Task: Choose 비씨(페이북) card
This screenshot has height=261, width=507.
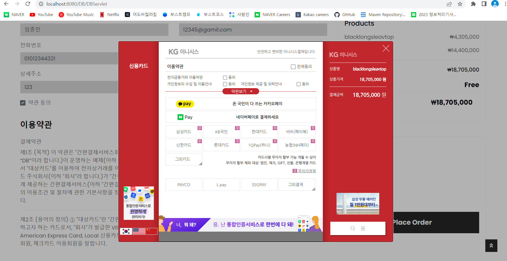Action: click(297, 132)
